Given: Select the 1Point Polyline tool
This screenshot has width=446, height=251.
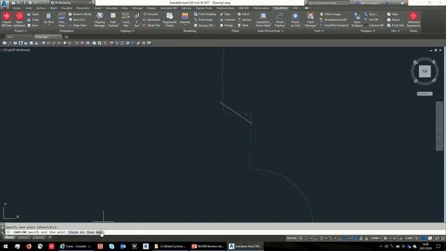Looking at the screenshot, I should 279,20.
